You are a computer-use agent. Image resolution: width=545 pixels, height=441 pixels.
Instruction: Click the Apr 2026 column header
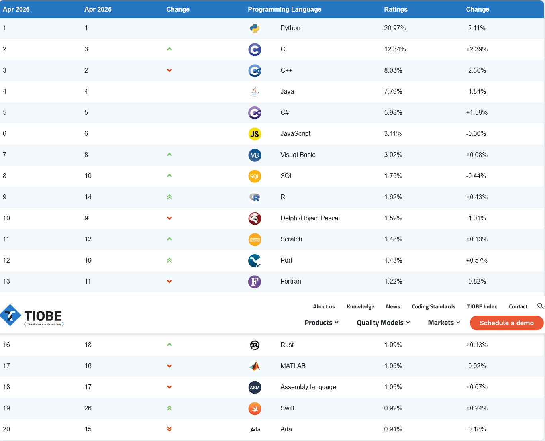coord(16,9)
